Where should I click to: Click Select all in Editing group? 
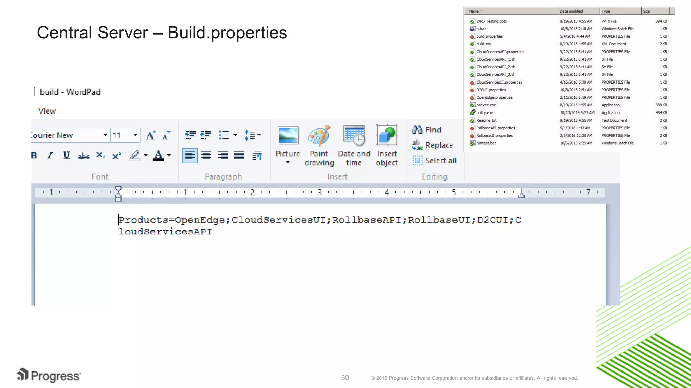(x=435, y=161)
